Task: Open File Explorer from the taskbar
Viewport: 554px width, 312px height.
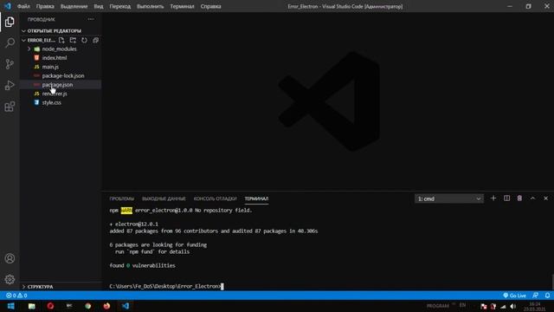Action: 32,306
